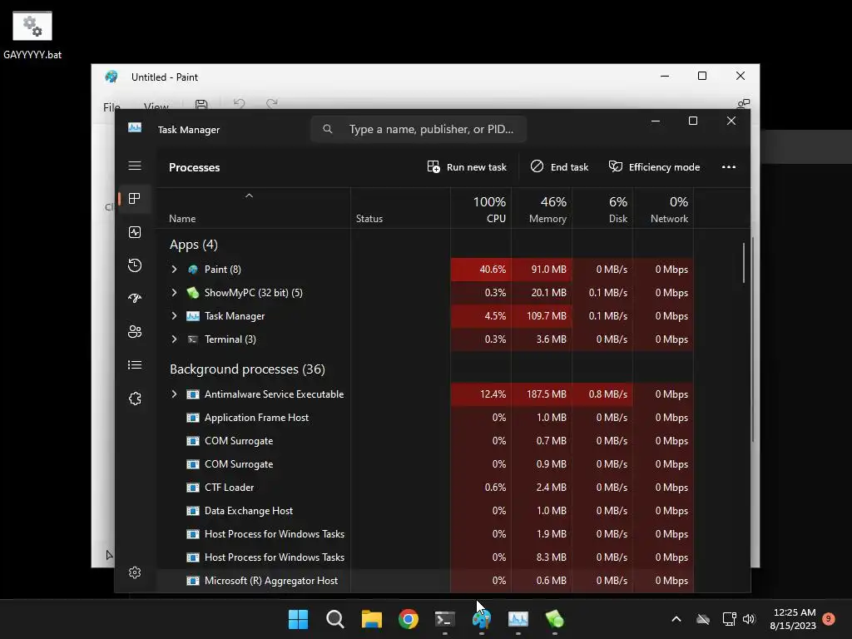Open the volume speaker tray icon
Screen dimensions: 852x639
point(749,619)
